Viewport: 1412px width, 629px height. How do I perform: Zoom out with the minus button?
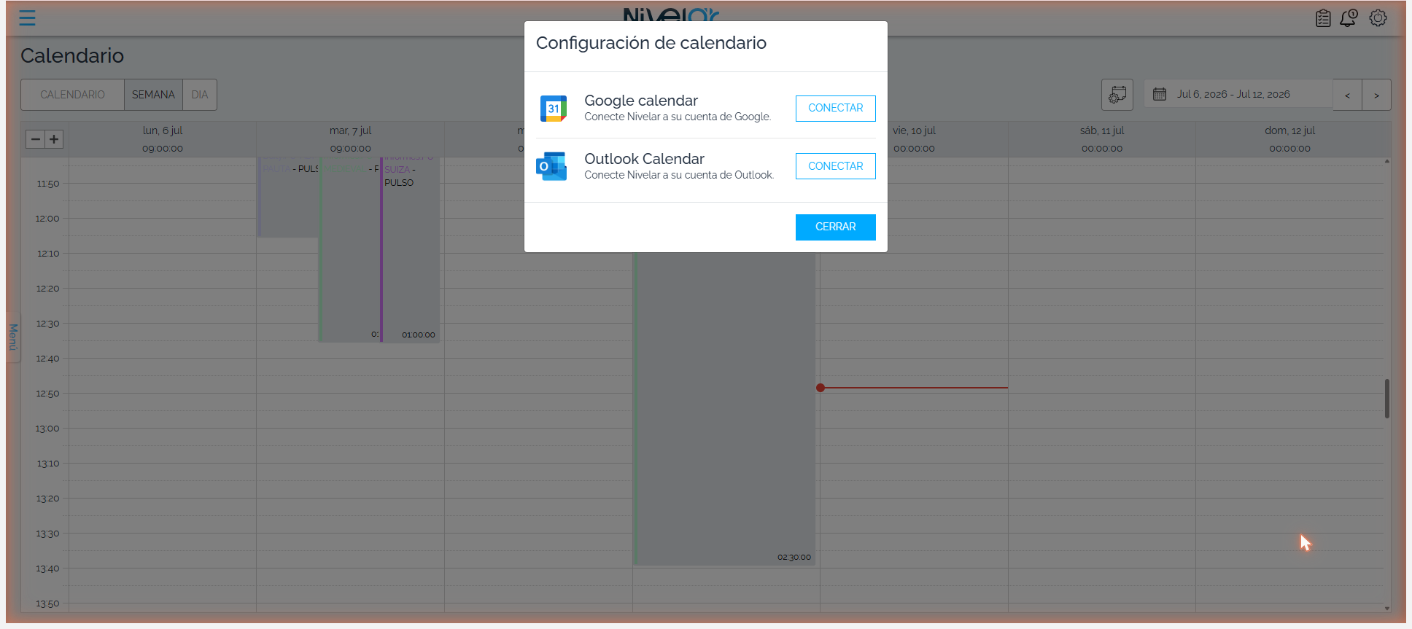36,139
